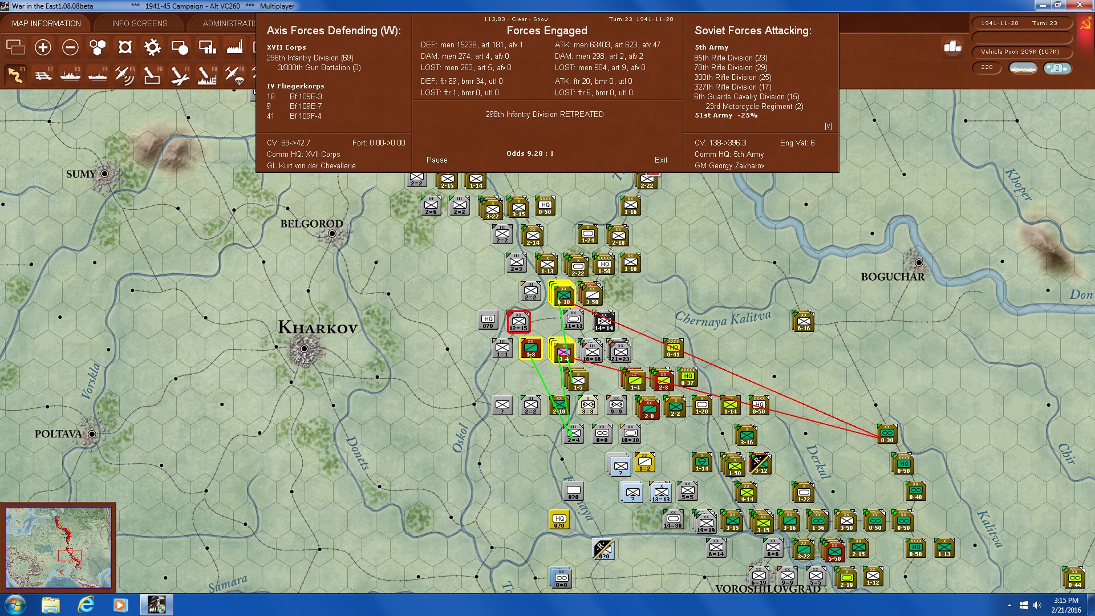Open the media player taskbar icon
The width and height of the screenshot is (1095, 616).
(x=120, y=605)
